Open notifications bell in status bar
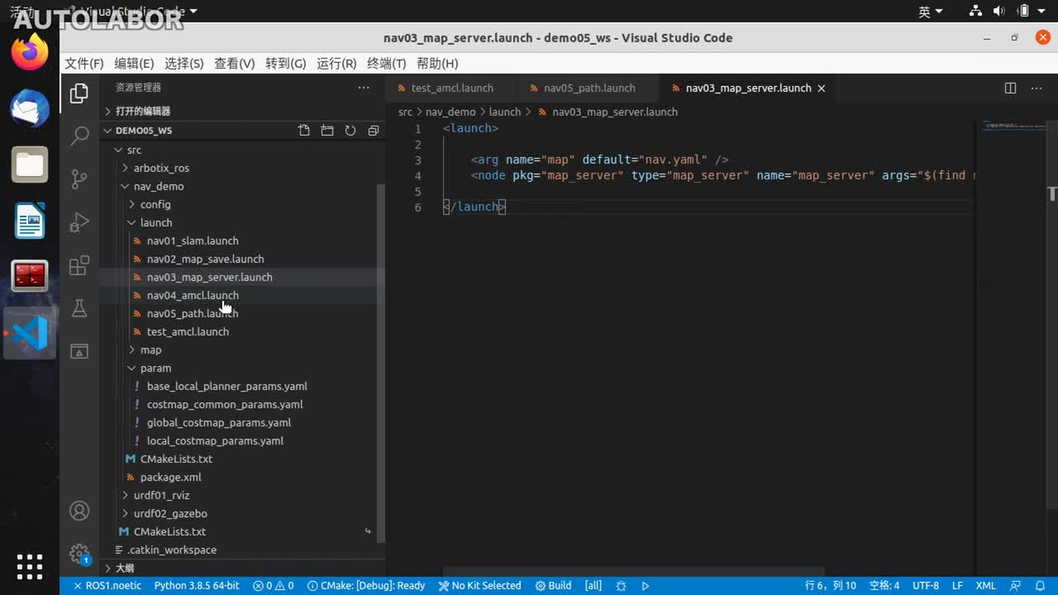Image resolution: width=1058 pixels, height=595 pixels. coord(1040,586)
